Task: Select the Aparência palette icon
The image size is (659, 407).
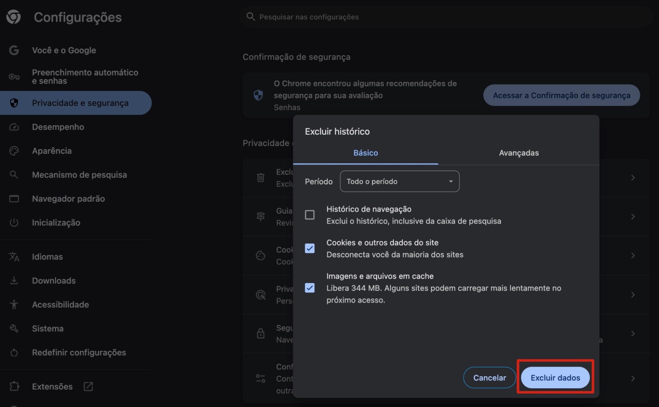Action: (x=14, y=151)
